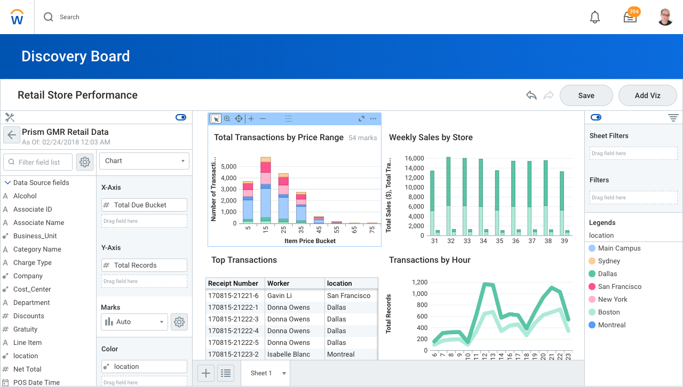Click the Receipt Number column header
This screenshot has width=683, height=387.
pyautogui.click(x=235, y=284)
